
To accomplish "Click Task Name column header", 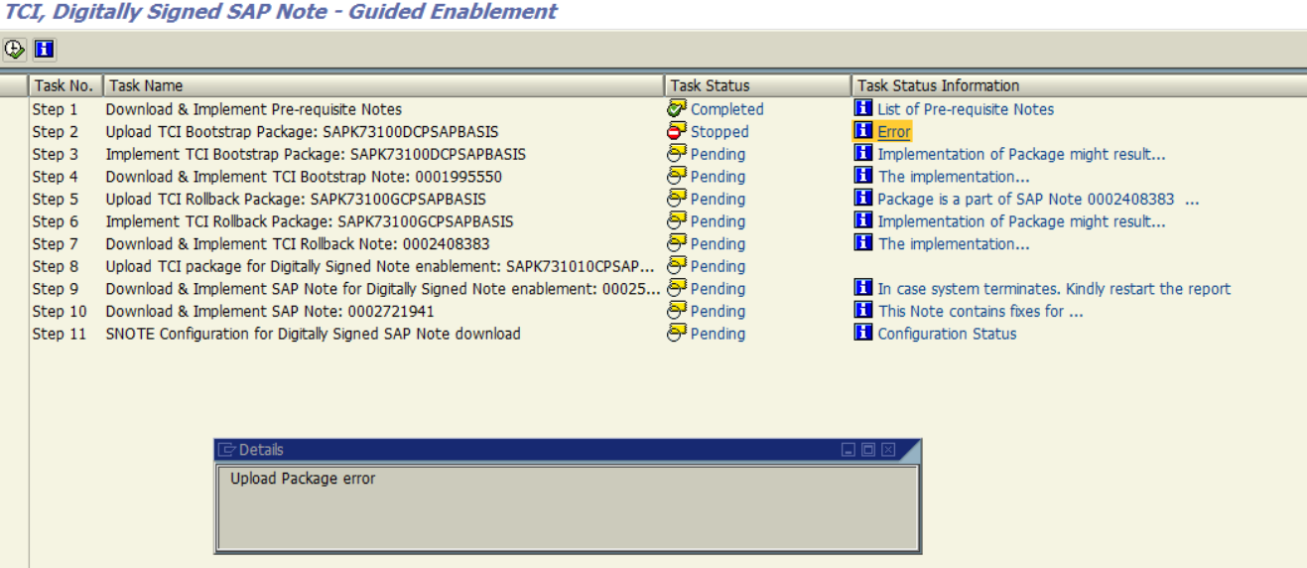I will [384, 85].
